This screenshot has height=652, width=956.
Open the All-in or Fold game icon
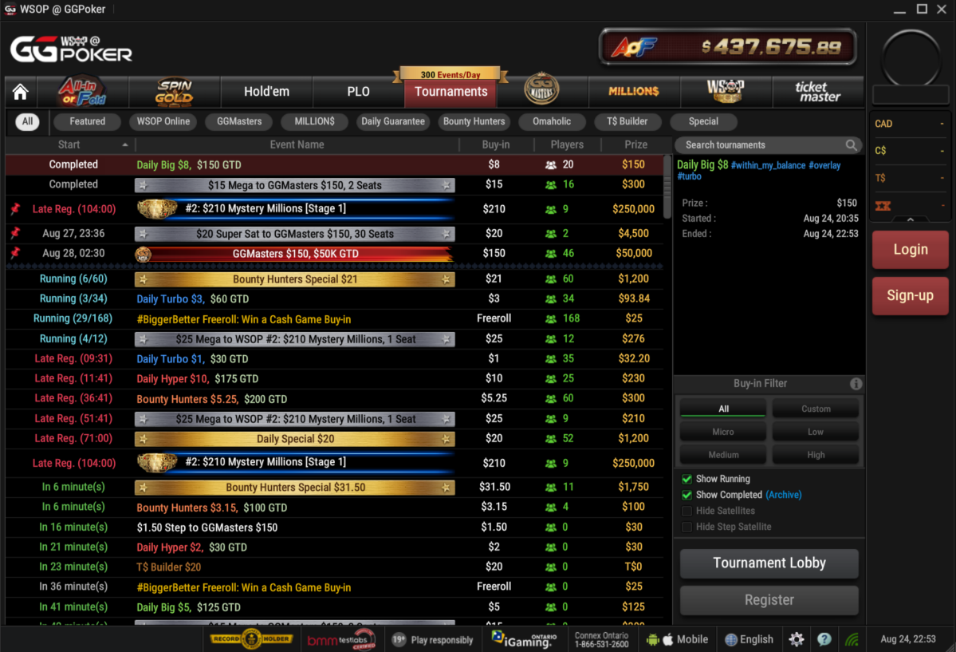click(x=82, y=92)
